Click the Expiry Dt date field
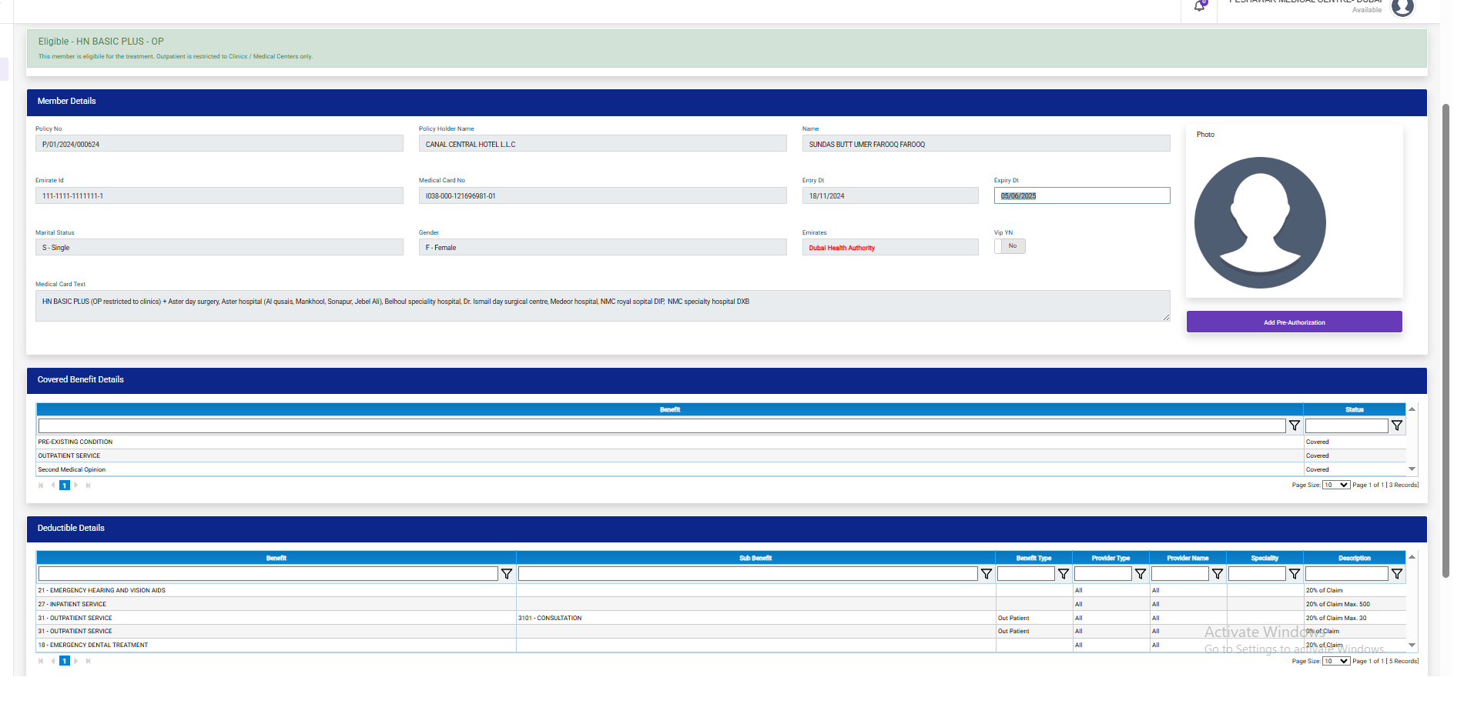The width and height of the screenshot is (1474, 714). click(x=1081, y=196)
